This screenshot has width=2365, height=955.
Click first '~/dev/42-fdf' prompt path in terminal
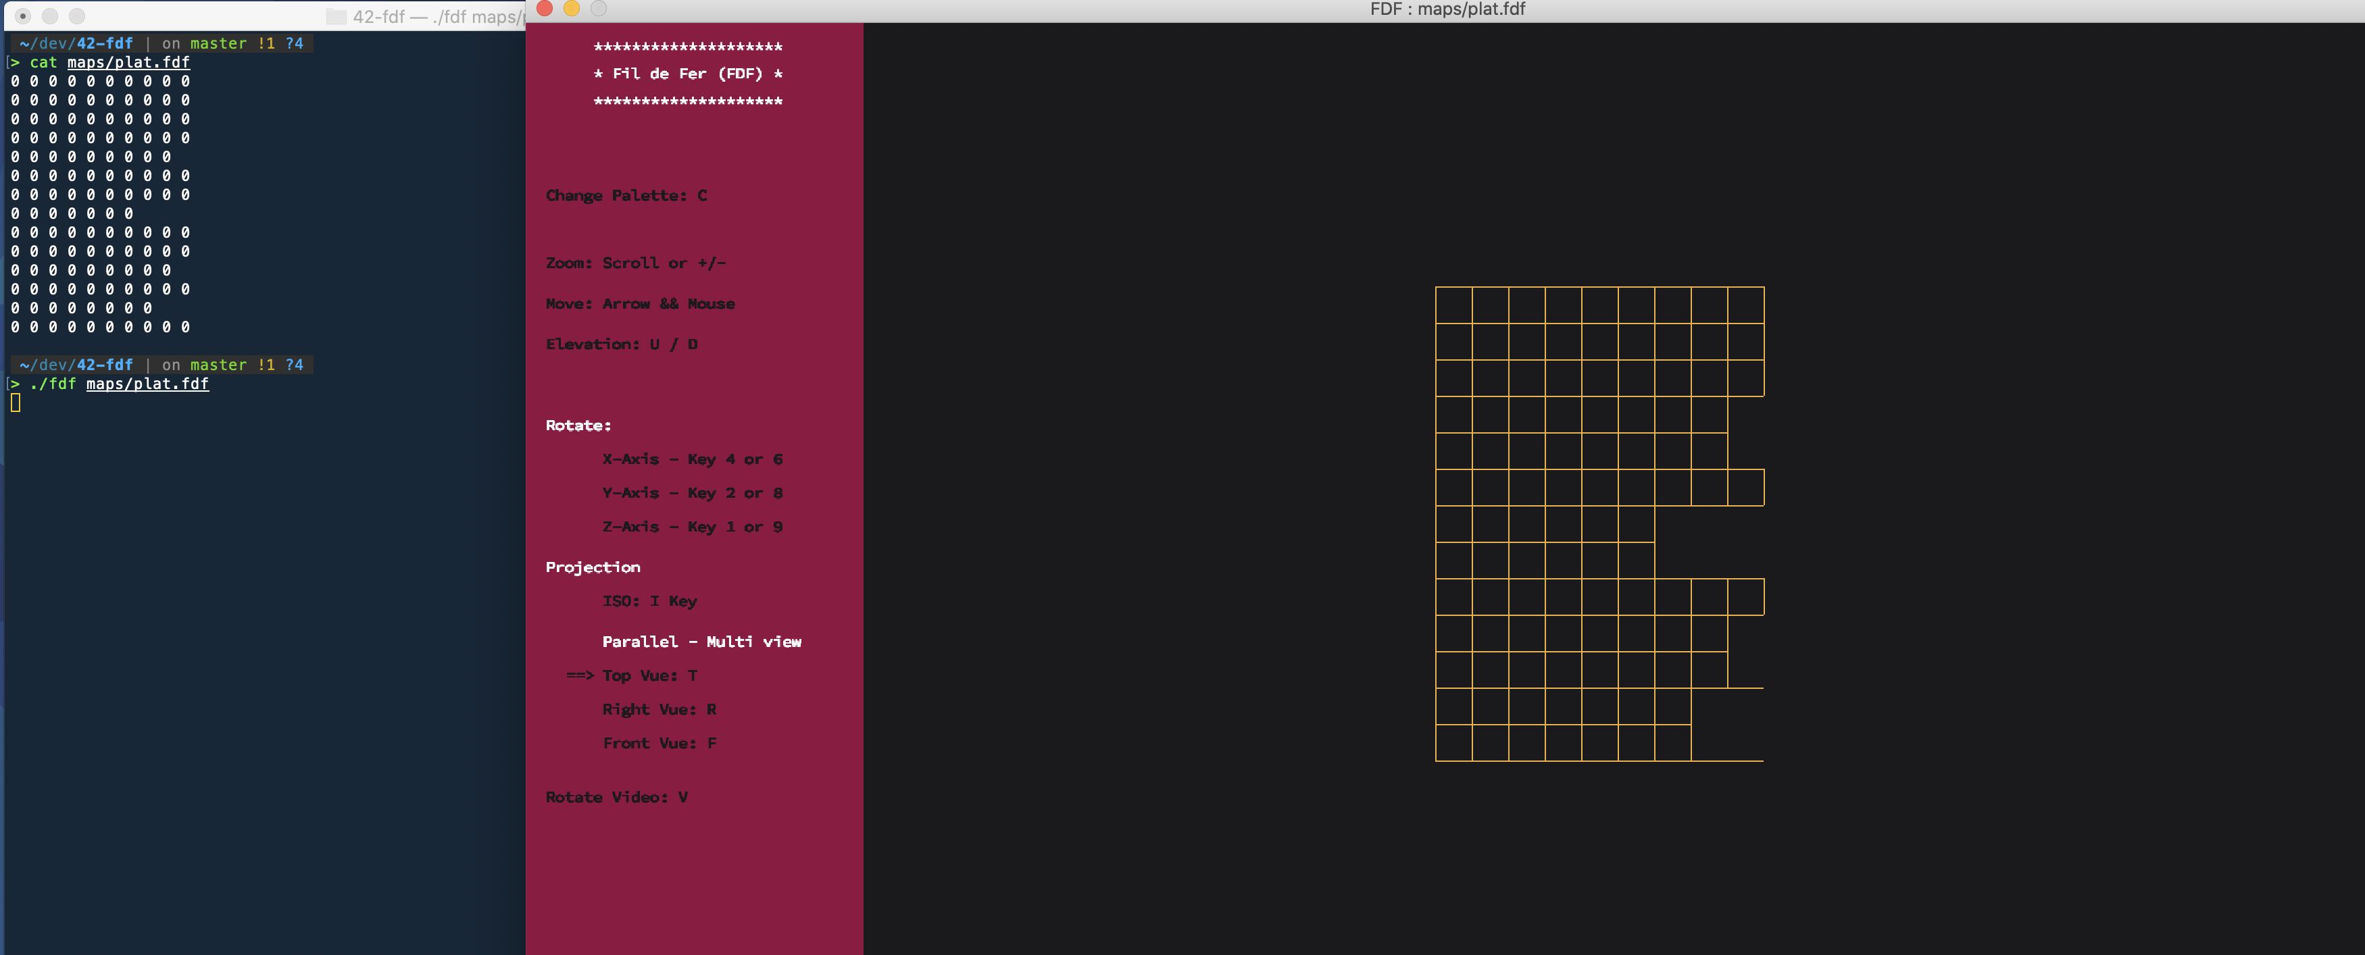[75, 43]
